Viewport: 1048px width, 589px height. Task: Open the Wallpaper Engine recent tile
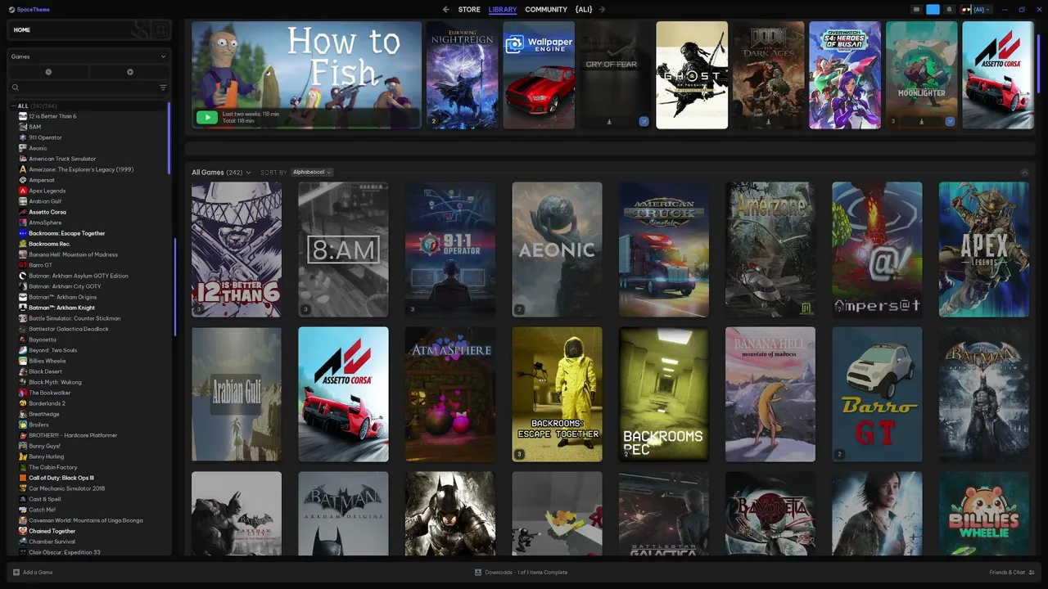pos(539,75)
